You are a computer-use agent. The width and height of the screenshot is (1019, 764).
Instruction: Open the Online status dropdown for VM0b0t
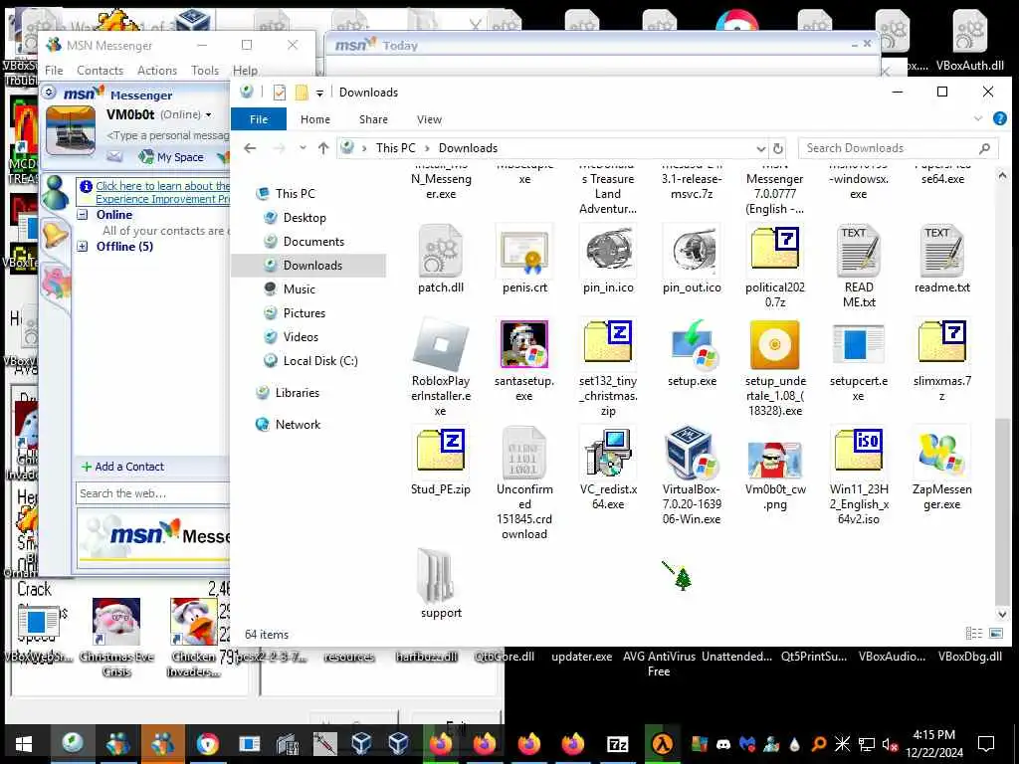(208, 115)
